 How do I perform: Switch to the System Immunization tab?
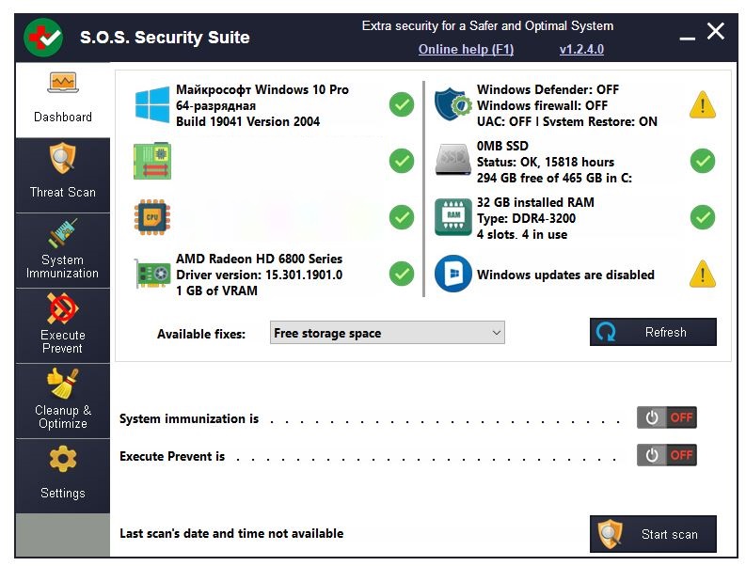[x=62, y=249]
